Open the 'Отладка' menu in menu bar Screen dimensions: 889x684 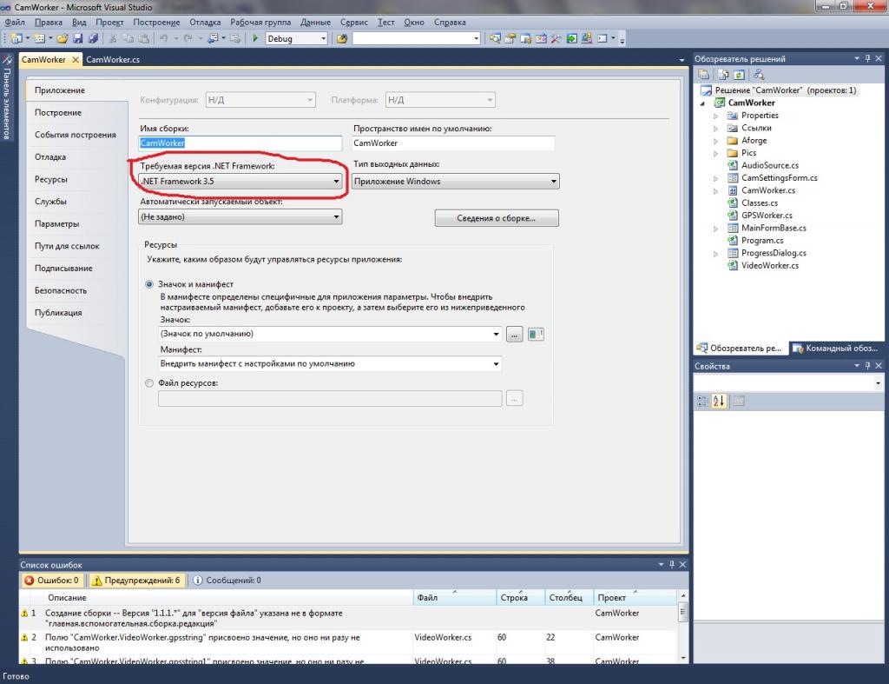[x=205, y=22]
